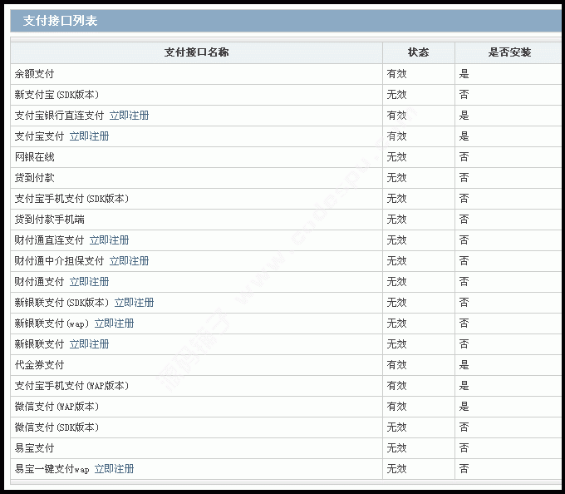The width and height of the screenshot is (565, 494).
Task: Open 立即注册 link beside 支付宝支付
Action: [89, 136]
